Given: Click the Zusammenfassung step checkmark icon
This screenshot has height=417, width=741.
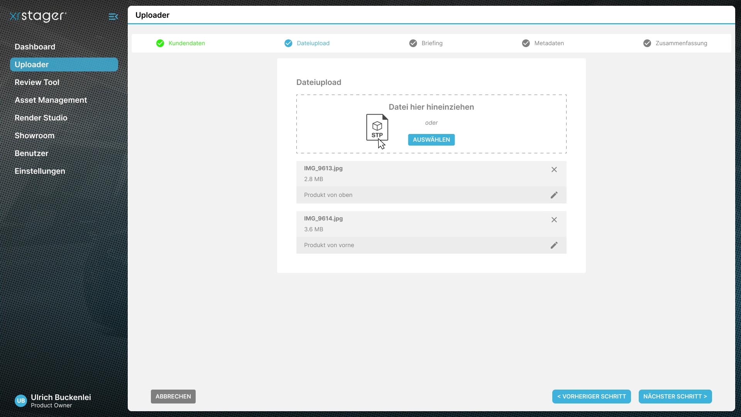Looking at the screenshot, I should tap(647, 43).
